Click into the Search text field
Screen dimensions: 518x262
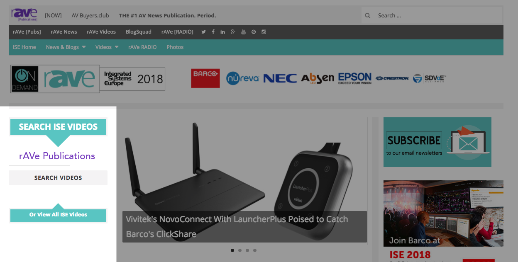pos(436,16)
